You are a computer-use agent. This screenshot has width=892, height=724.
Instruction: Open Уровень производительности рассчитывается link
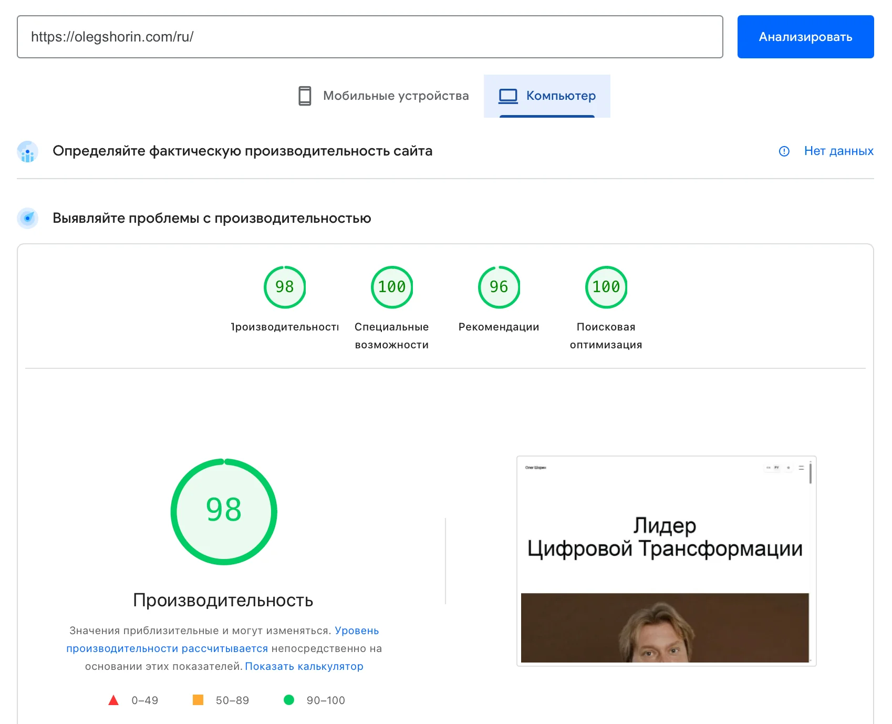pos(223,639)
